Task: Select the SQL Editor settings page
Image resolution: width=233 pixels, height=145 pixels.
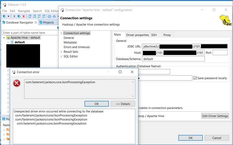Action: coord(70,56)
